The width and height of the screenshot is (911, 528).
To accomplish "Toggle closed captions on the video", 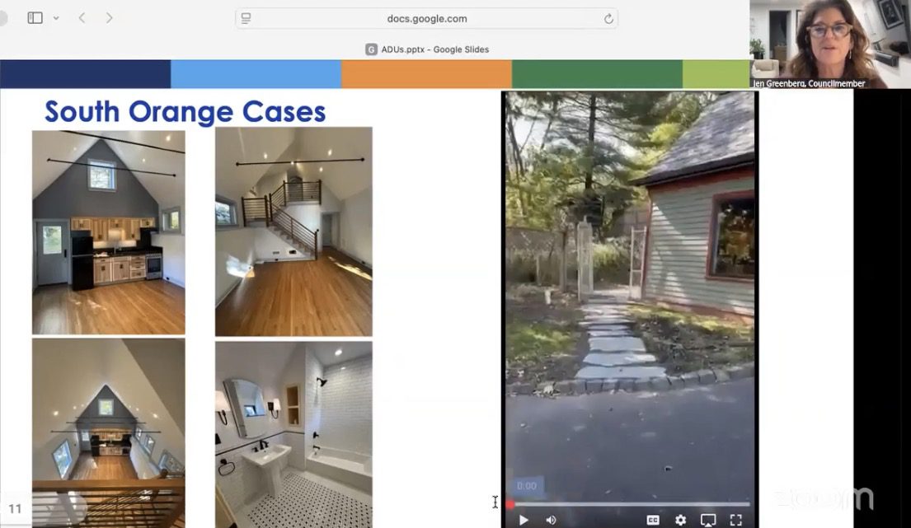I will (653, 520).
